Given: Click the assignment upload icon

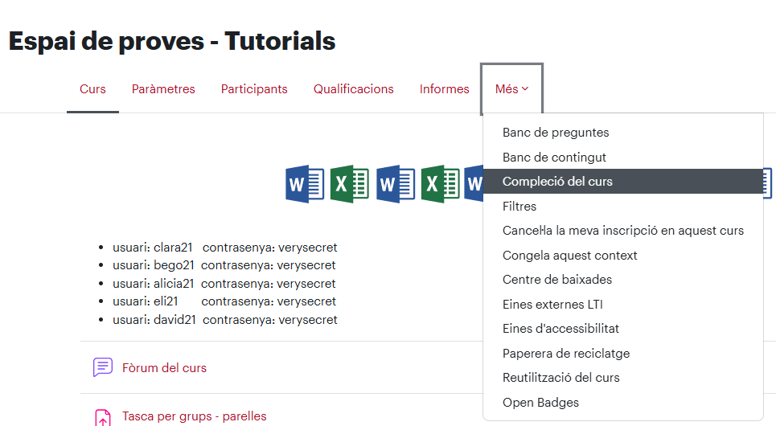Looking at the screenshot, I should [103, 417].
